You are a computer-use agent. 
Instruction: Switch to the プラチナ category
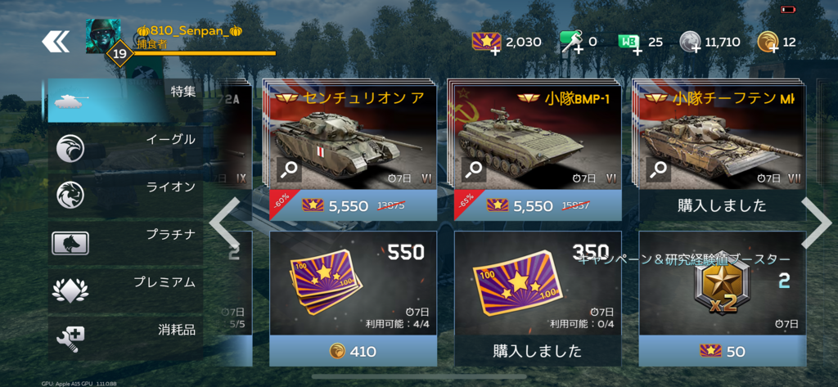[x=125, y=243]
